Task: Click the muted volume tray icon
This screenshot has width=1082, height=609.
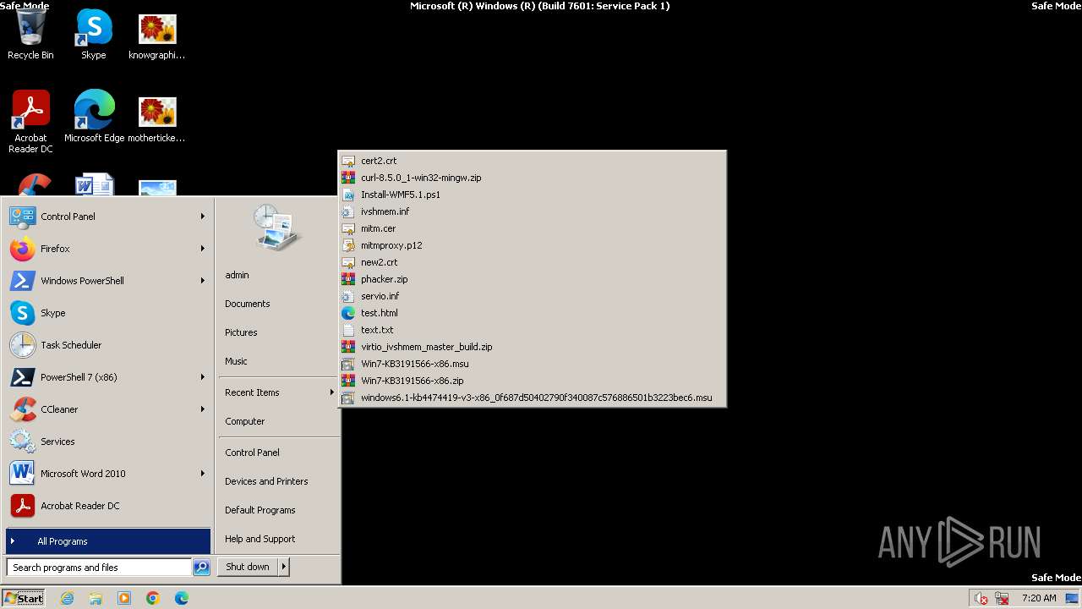Action: click(981, 598)
